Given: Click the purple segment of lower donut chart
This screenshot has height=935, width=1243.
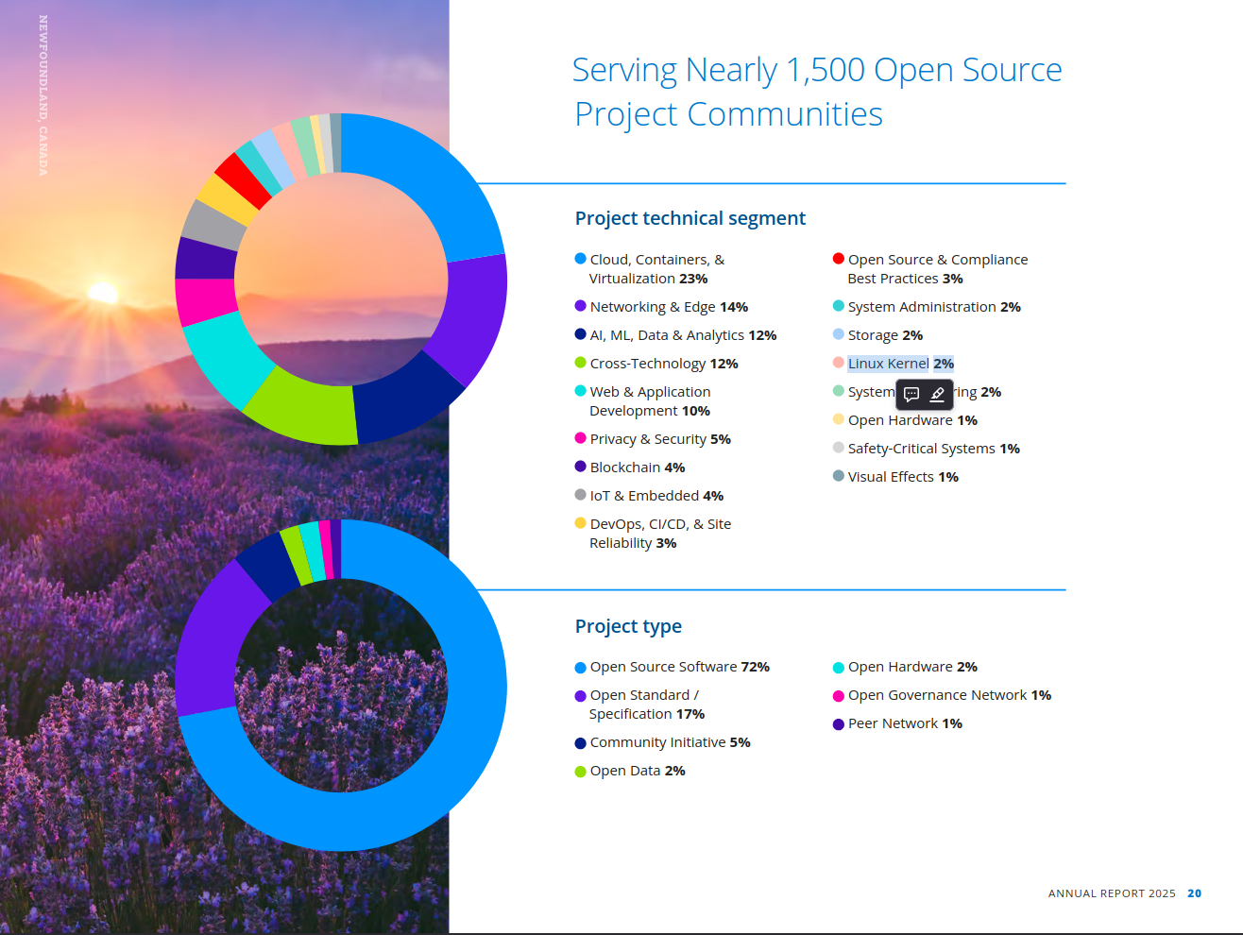Looking at the screenshot, I should point(210,640).
